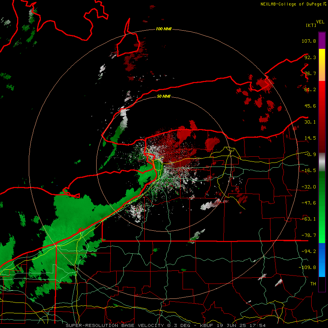Click the [KT] units label
The width and height of the screenshot is (328, 328).
tap(311, 25)
